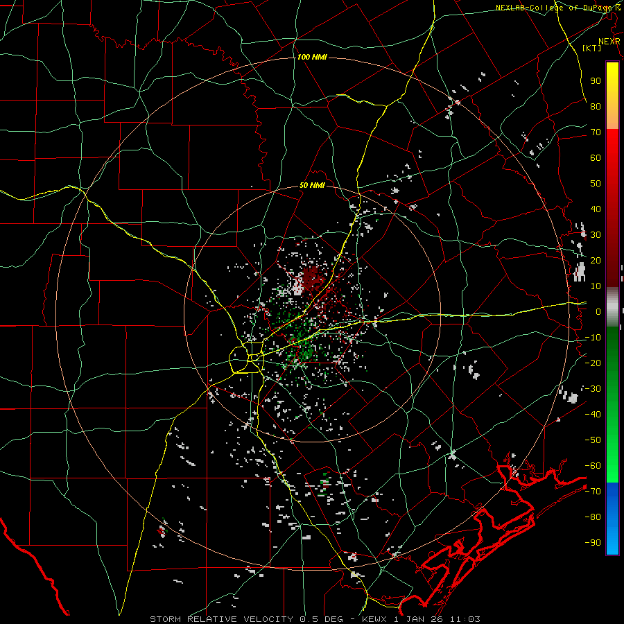Click the dark red outbound velocity cluster near radar center

pos(311,278)
